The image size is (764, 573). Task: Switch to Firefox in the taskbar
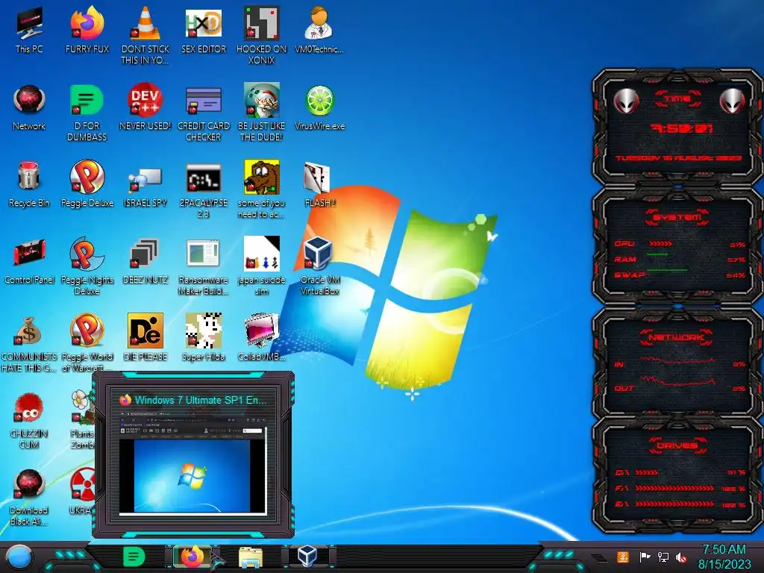point(192,557)
